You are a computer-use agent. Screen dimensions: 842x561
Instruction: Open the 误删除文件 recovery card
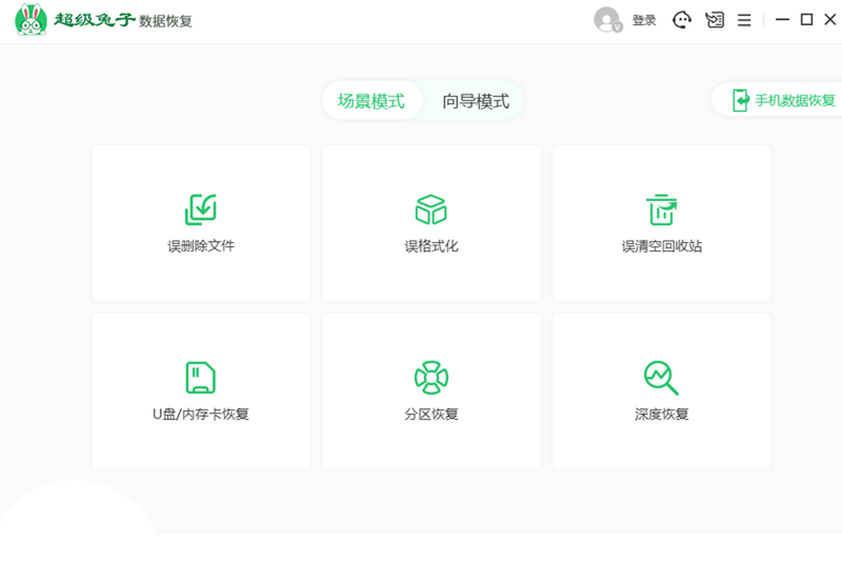click(201, 223)
